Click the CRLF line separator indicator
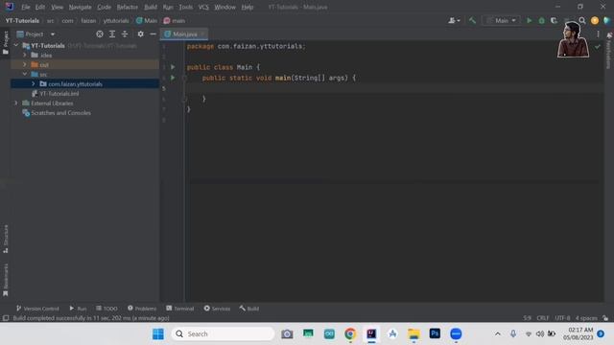The image size is (614, 345). pyautogui.click(x=542, y=318)
